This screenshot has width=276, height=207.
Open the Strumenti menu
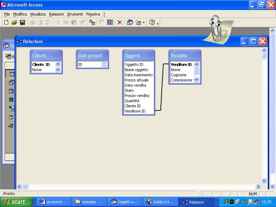[x=75, y=14]
